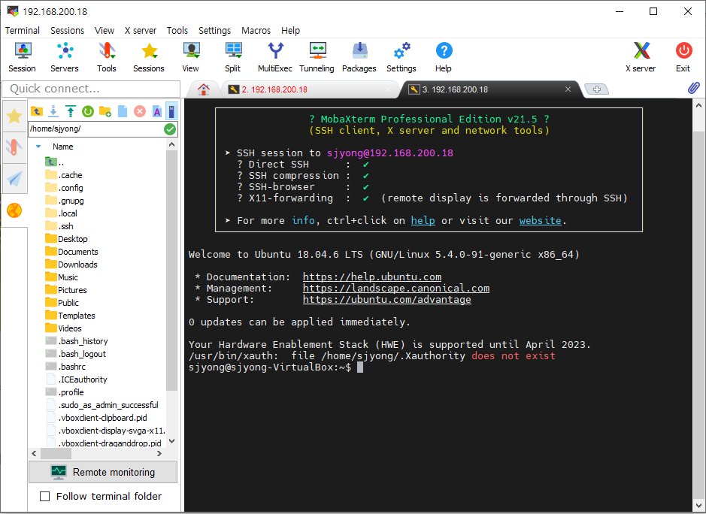
Task: Open the Help menu in the menu bar
Action: [290, 30]
